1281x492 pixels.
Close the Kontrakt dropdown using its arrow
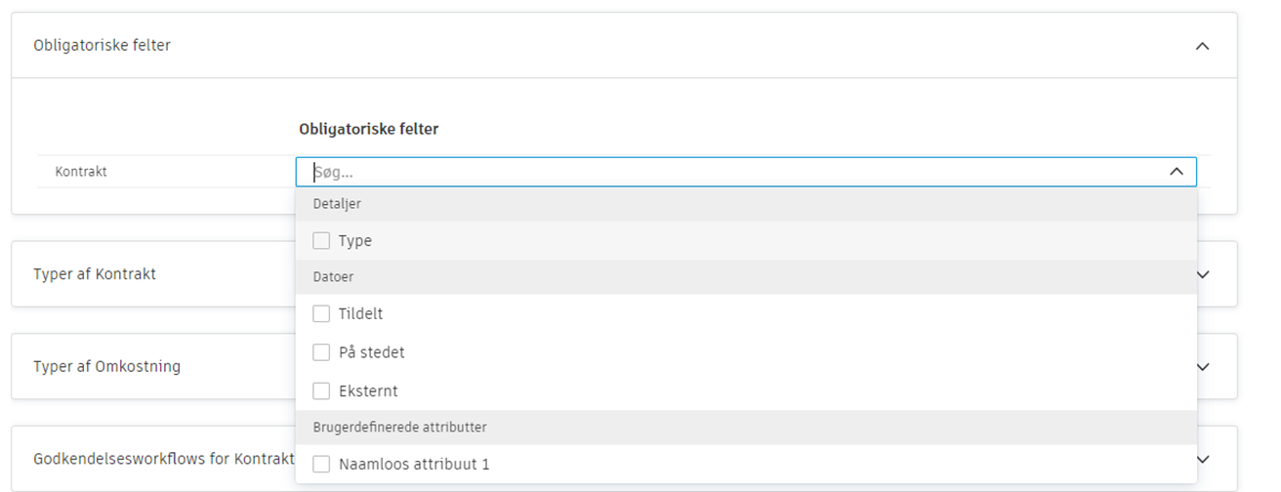[x=1176, y=172]
